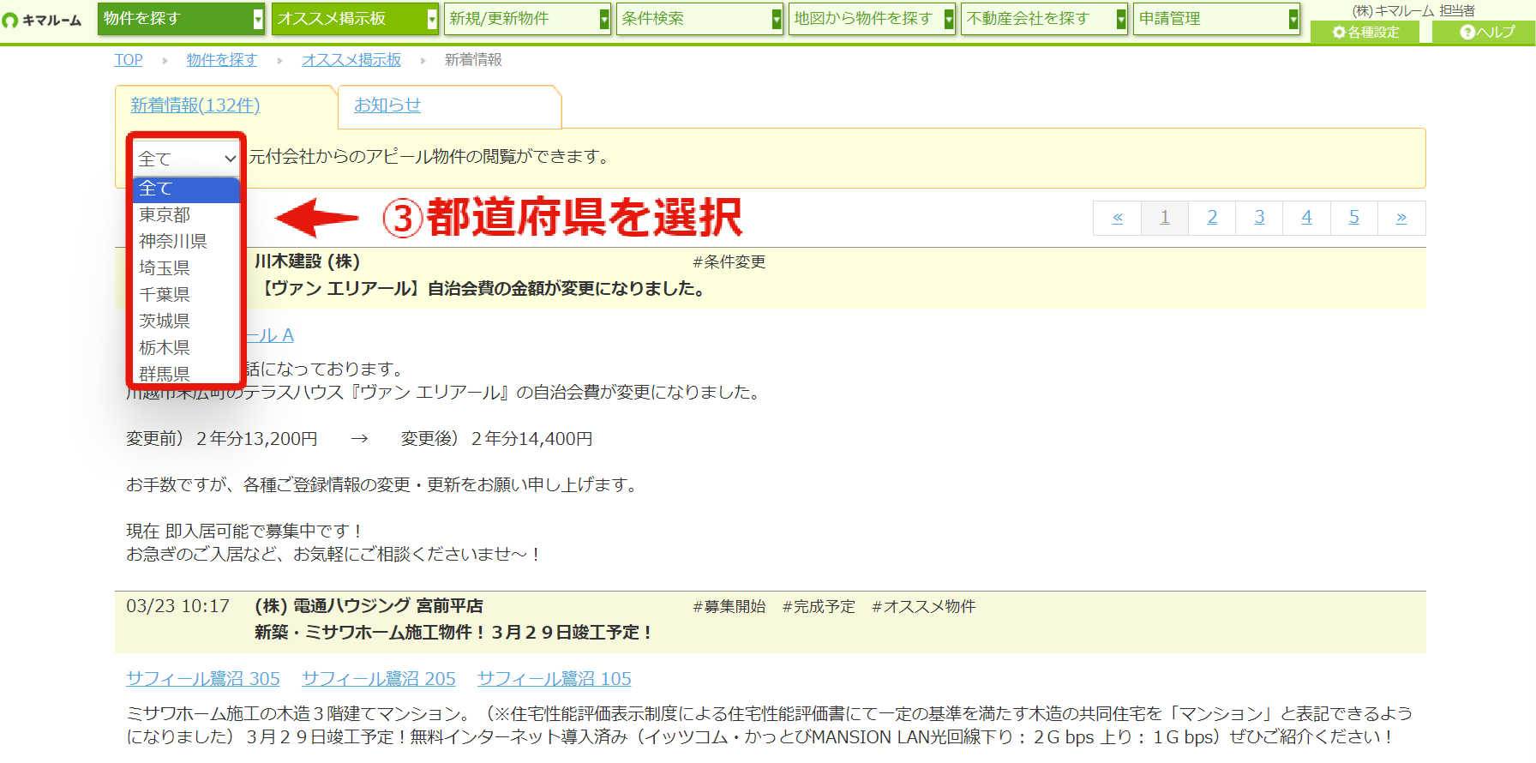Expand the オススメ掲示板 menu arrow

[x=432, y=19]
